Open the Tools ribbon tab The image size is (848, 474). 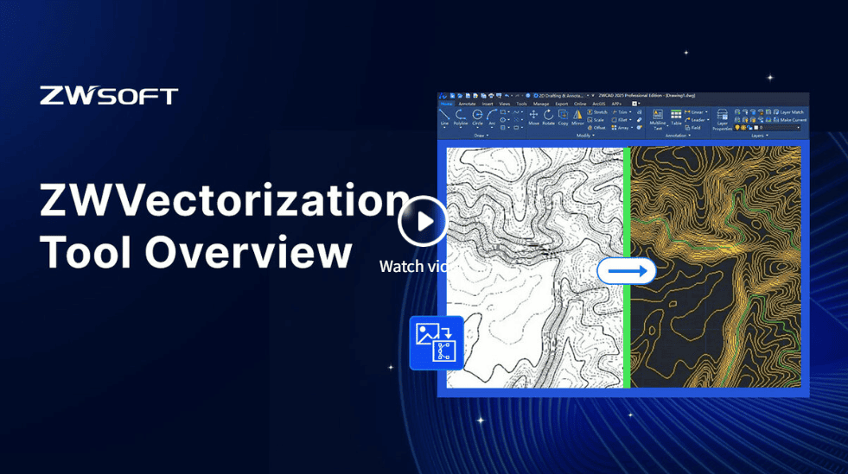[x=521, y=104]
